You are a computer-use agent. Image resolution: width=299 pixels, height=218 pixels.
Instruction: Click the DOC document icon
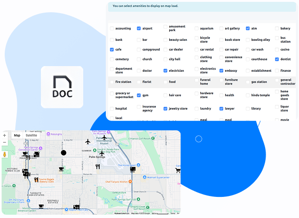tap(62, 88)
